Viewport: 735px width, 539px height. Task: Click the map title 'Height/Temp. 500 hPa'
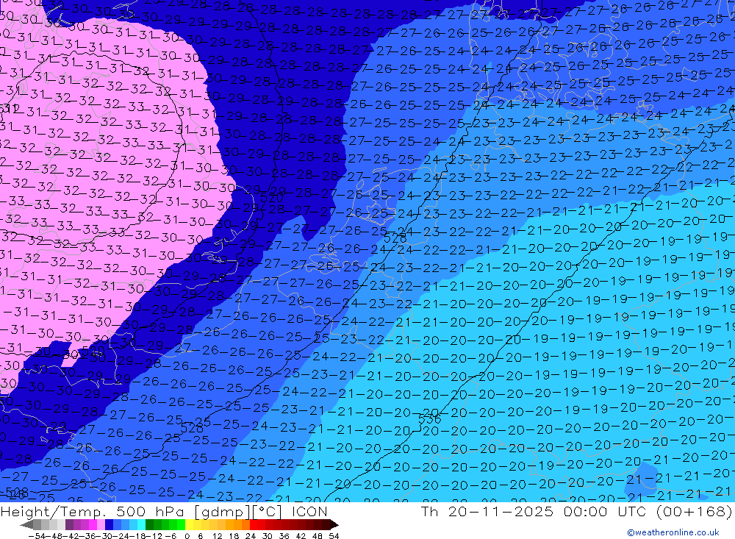(x=93, y=511)
